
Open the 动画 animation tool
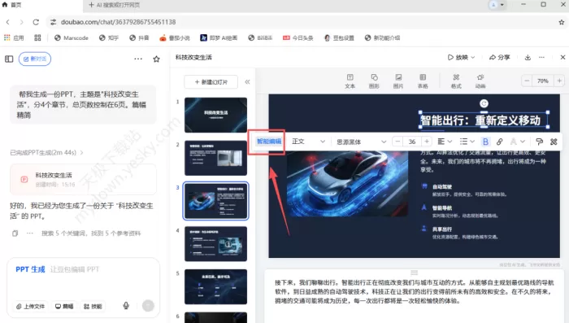pos(480,81)
